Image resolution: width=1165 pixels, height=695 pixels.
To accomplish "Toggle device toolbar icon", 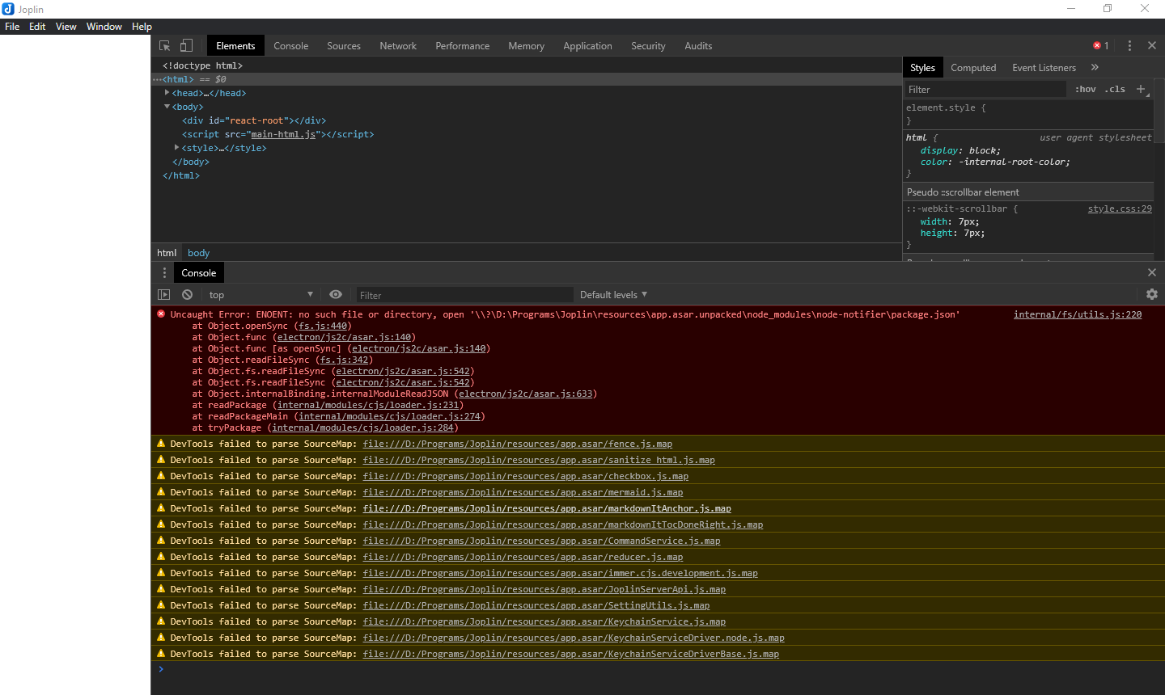I will (x=187, y=46).
